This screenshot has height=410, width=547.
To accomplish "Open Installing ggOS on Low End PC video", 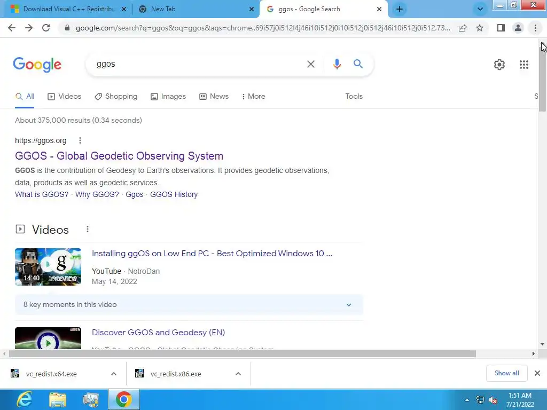I will coord(212,254).
